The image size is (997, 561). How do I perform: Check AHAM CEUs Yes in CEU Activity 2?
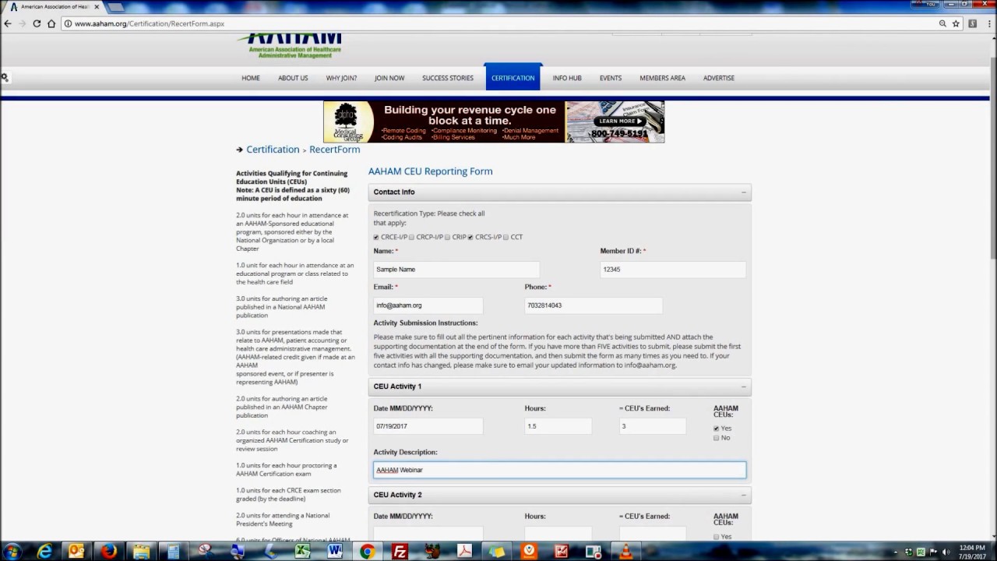point(717,537)
